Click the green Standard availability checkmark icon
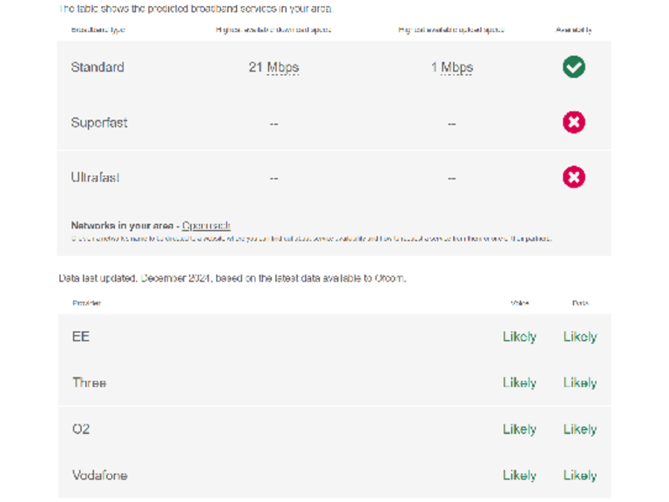Screen dimensions: 669x502 tap(573, 67)
